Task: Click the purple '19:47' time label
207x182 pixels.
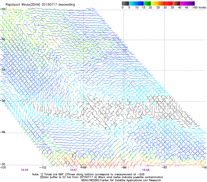Action: (73, 170)
